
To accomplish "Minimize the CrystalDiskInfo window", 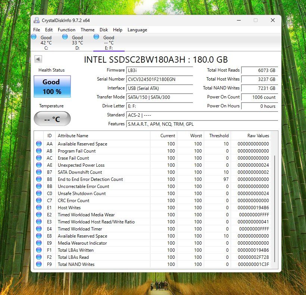I will [239, 20].
